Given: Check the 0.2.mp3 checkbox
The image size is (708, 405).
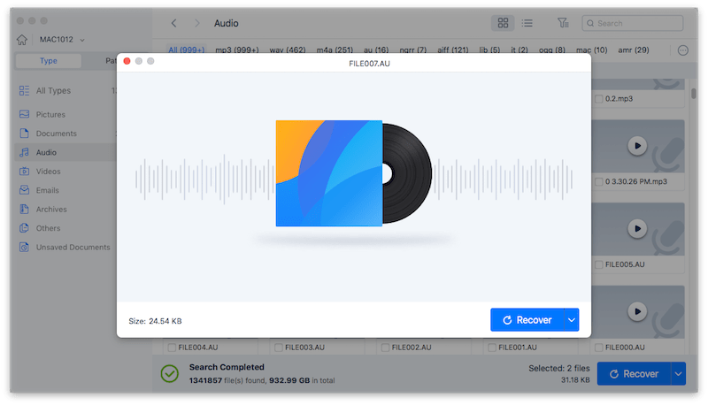Looking at the screenshot, I should click(x=599, y=99).
